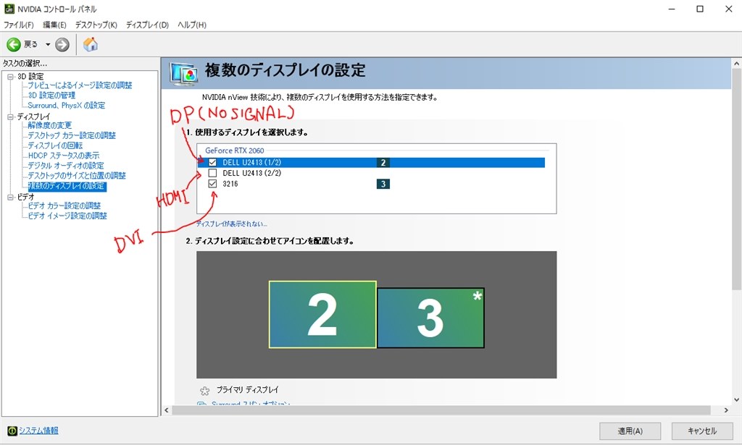
Task: Click horizontal scrollbar left arrow
Action: 166,410
